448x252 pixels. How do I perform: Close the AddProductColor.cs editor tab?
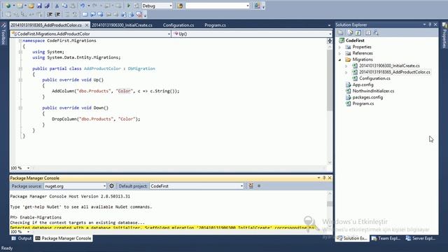point(87,25)
